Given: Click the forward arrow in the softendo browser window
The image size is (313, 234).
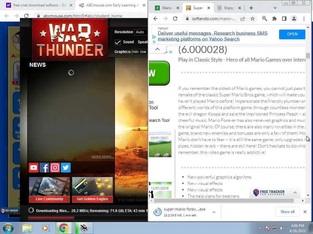Looking at the screenshot, I should [x=165, y=19].
